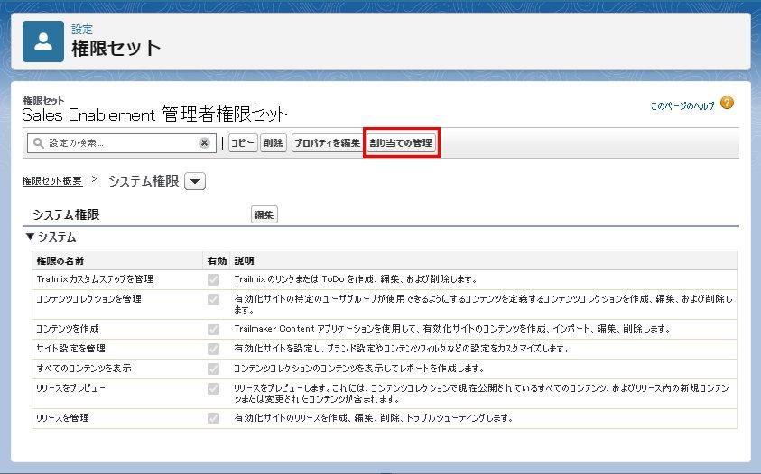Click the 編集 button beside システム権限

[264, 214]
